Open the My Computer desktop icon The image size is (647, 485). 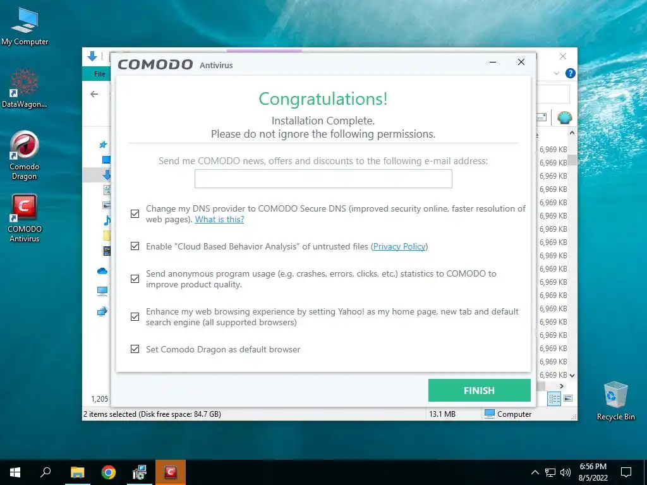point(25,27)
